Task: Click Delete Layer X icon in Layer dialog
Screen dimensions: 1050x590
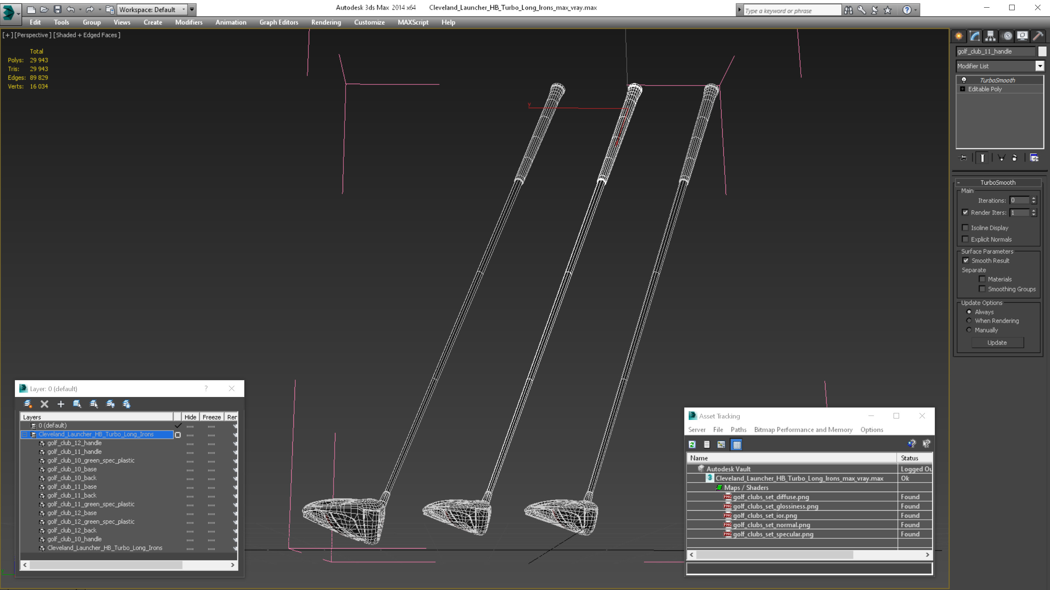Action: click(x=44, y=404)
